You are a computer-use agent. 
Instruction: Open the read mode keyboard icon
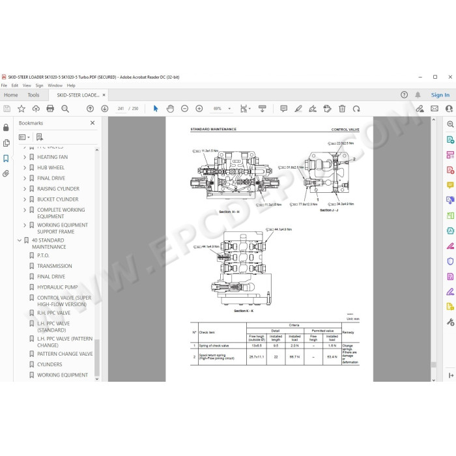point(263,109)
